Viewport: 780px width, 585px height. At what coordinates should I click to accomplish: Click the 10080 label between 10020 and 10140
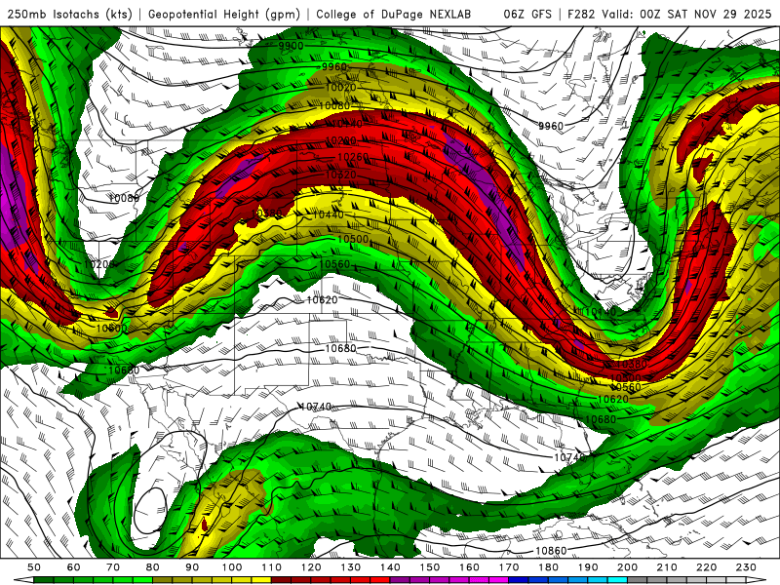click(334, 106)
